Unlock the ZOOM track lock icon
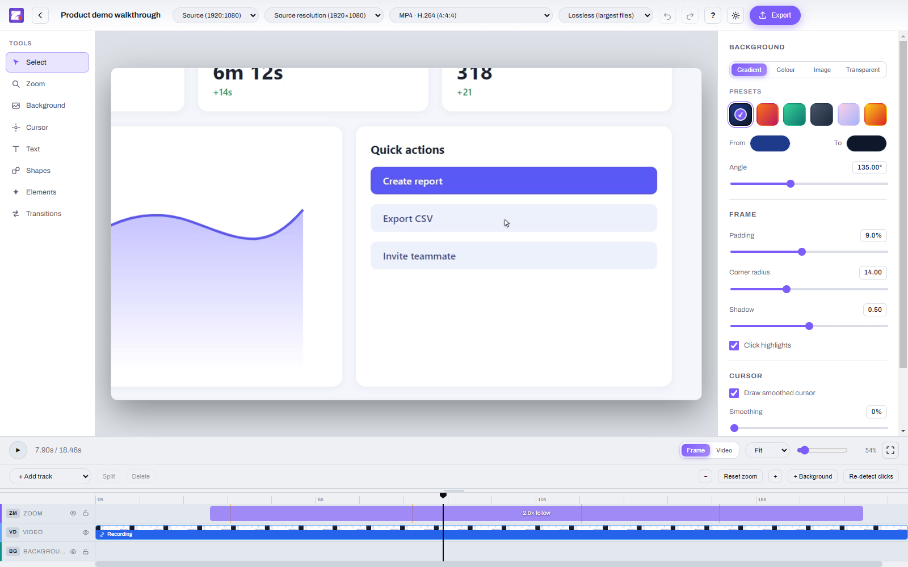This screenshot has height=567, width=908. 86,513
